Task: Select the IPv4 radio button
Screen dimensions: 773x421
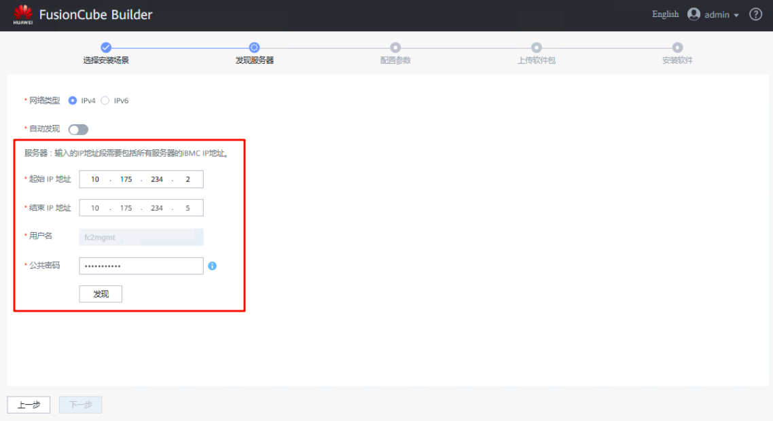Action: coord(73,100)
